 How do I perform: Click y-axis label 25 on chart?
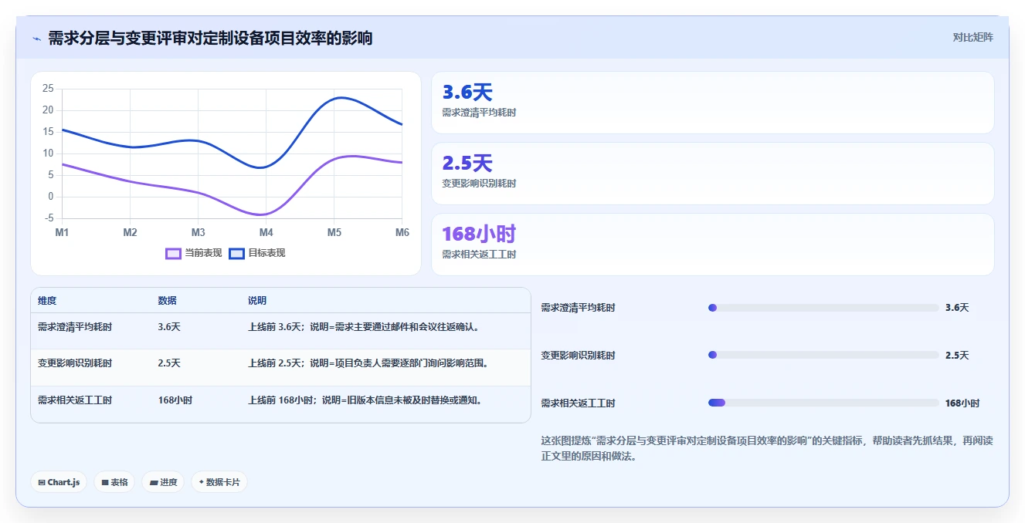48,89
